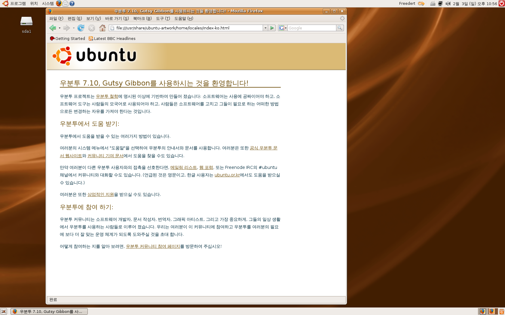The width and height of the screenshot is (505, 315).
Task: Click the Firefox window taskbar button
Action: pos(49,311)
